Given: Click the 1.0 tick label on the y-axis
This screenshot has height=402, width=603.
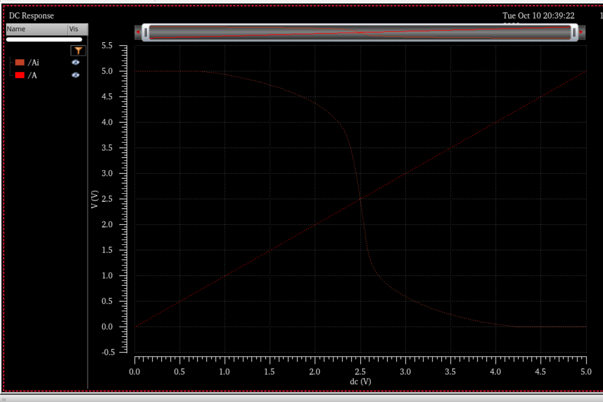Looking at the screenshot, I should (x=107, y=275).
